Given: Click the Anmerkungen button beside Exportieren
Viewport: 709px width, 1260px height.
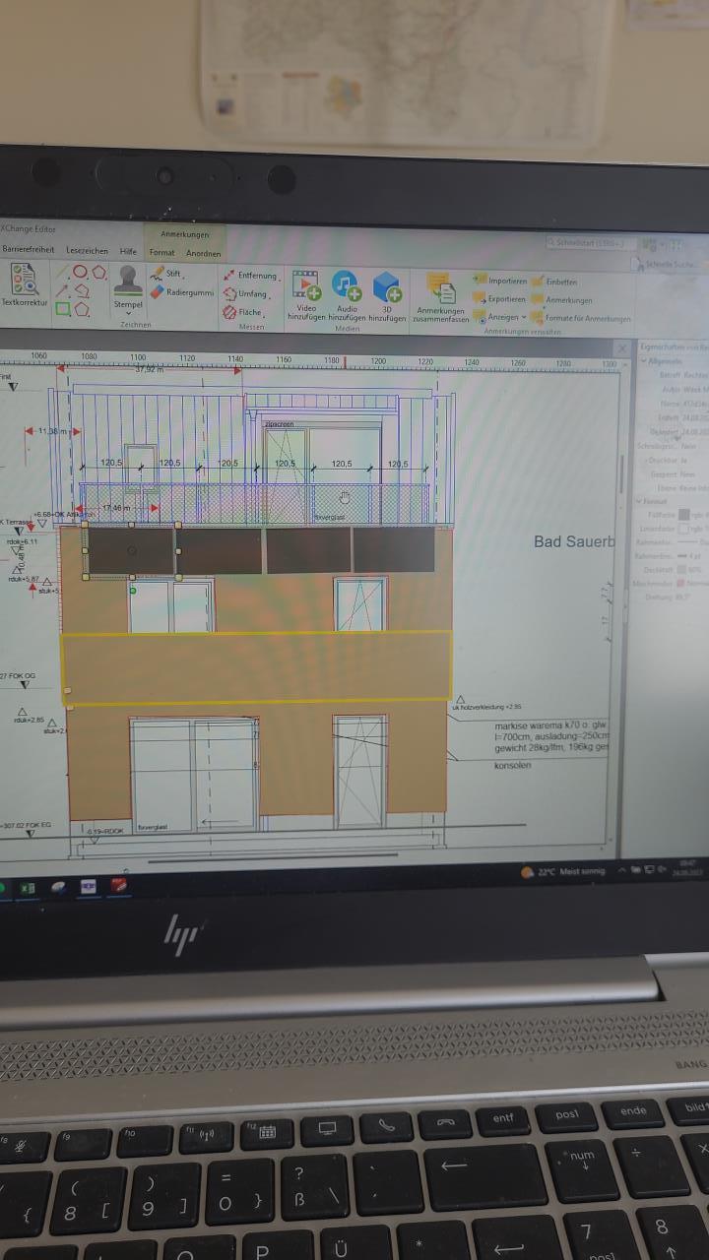Looking at the screenshot, I should [562, 299].
